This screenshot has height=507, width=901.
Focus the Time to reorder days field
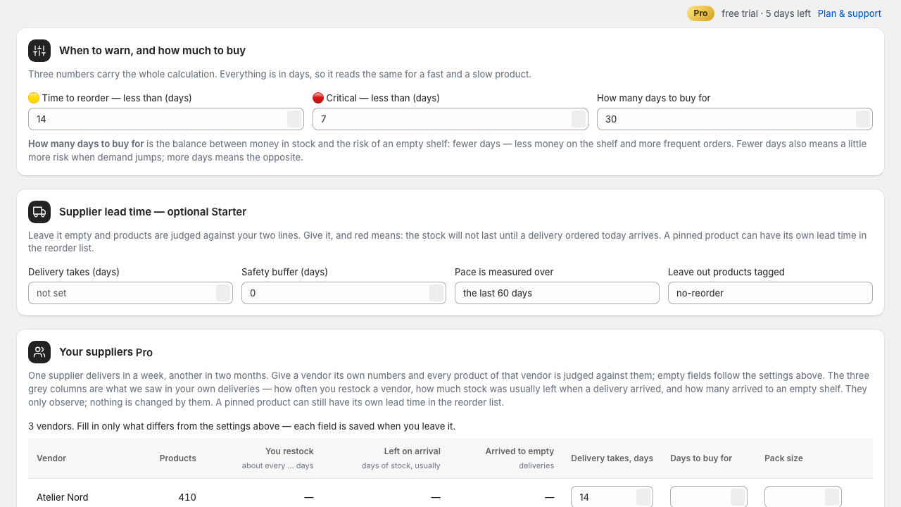click(x=166, y=119)
